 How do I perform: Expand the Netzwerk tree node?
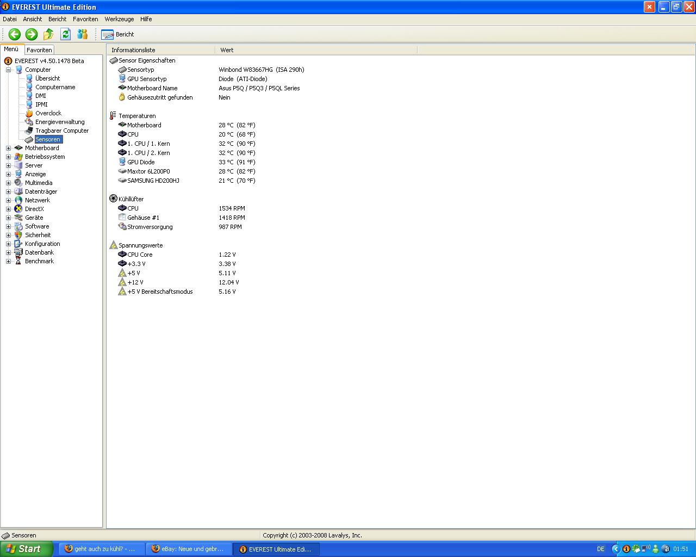coord(8,200)
